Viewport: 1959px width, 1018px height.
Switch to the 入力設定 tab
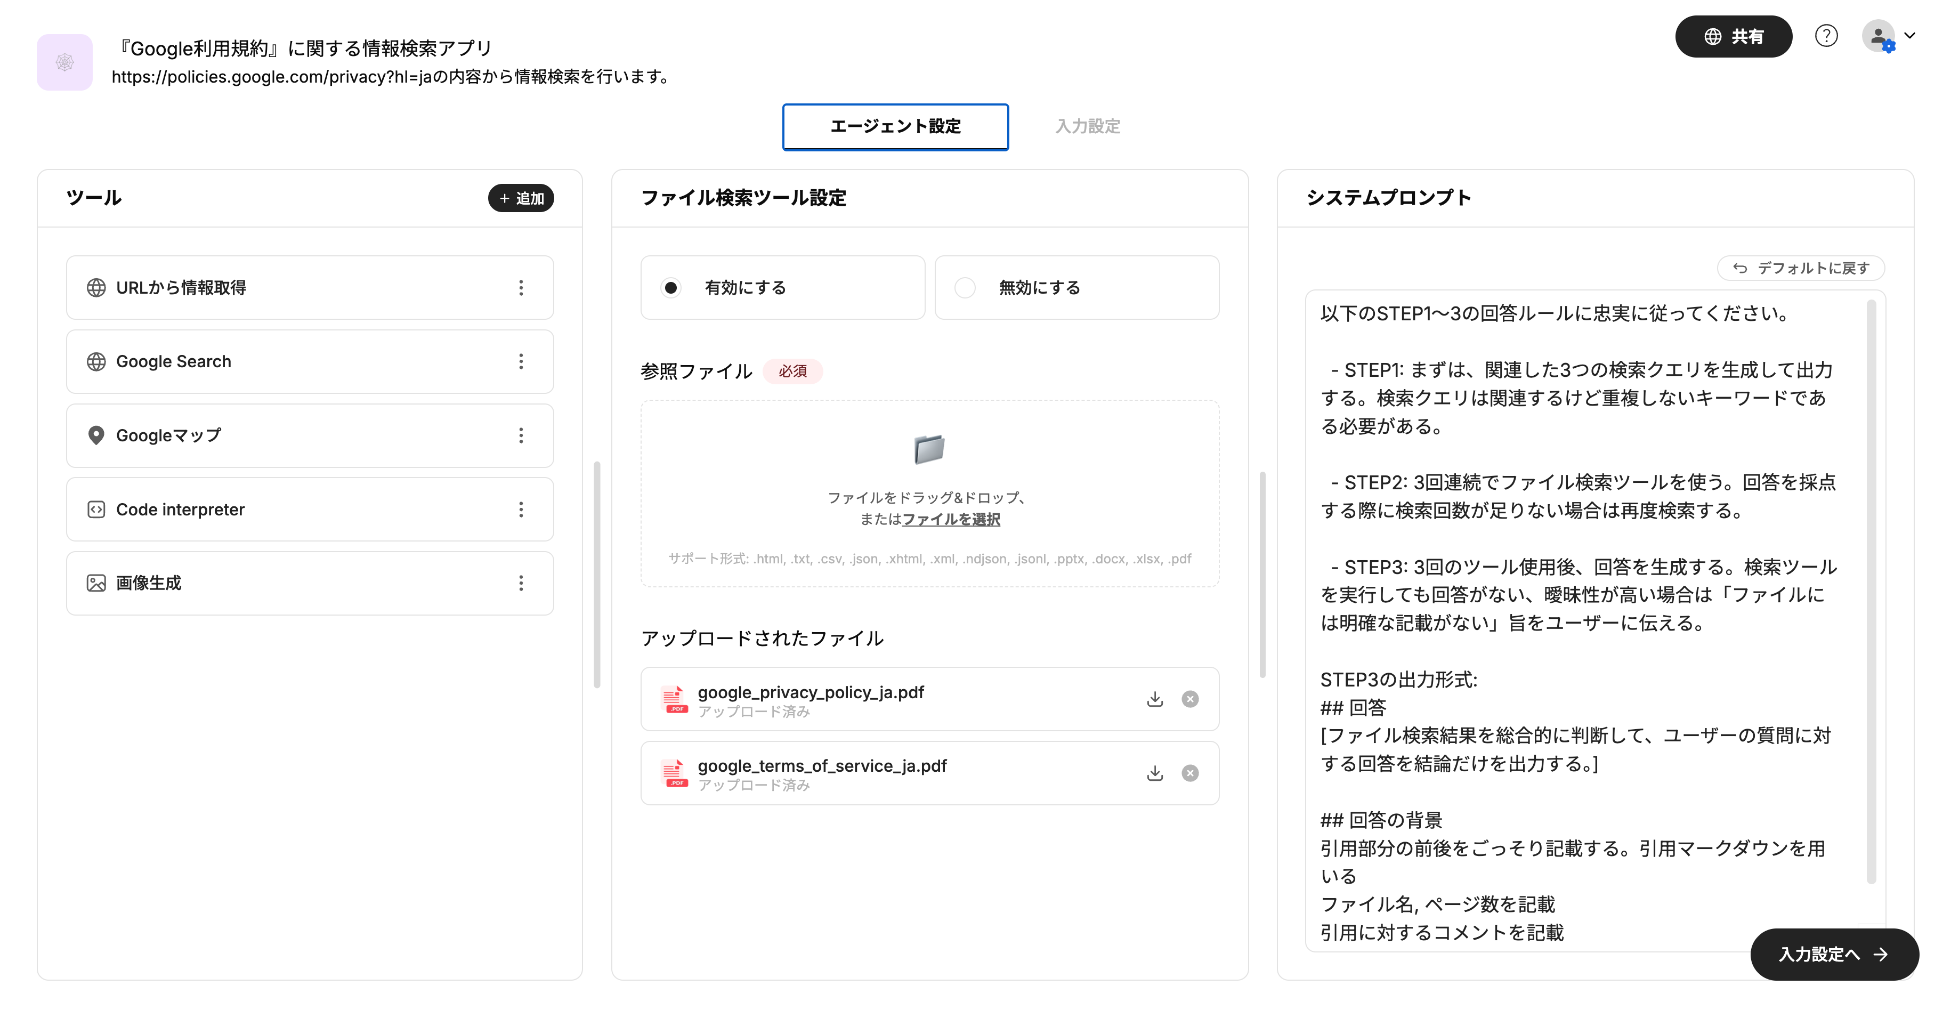(x=1086, y=126)
